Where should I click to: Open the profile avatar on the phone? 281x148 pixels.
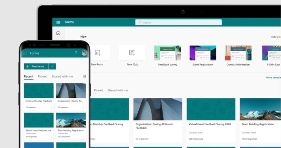coord(84,53)
